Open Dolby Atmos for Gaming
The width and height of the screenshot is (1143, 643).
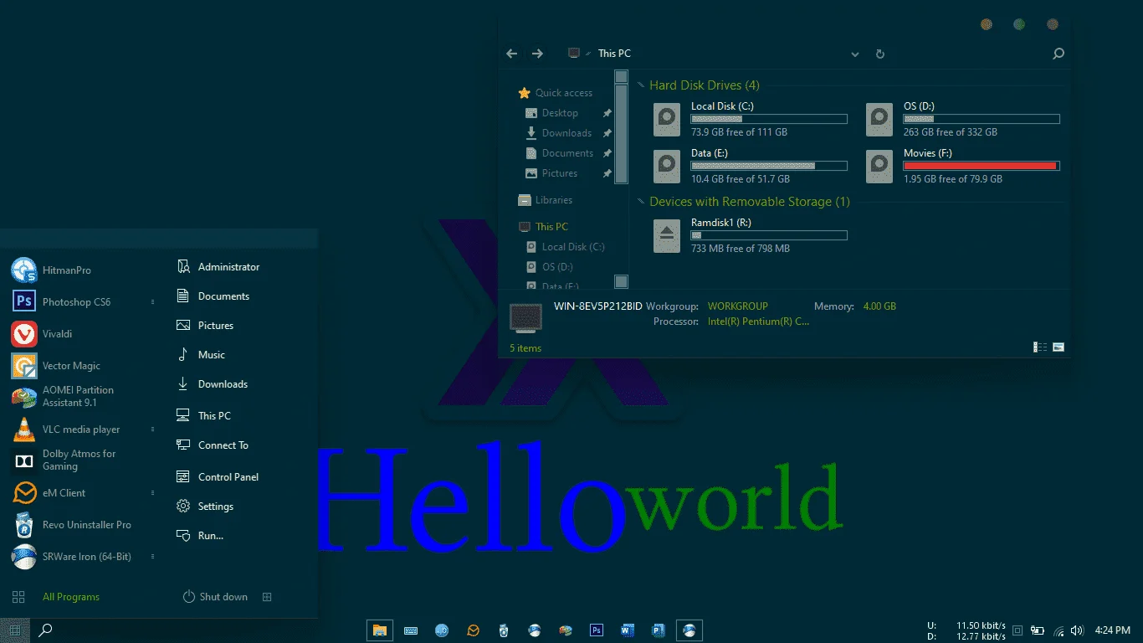point(64,460)
